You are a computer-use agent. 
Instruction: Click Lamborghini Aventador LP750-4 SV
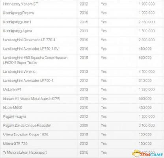click(31, 49)
